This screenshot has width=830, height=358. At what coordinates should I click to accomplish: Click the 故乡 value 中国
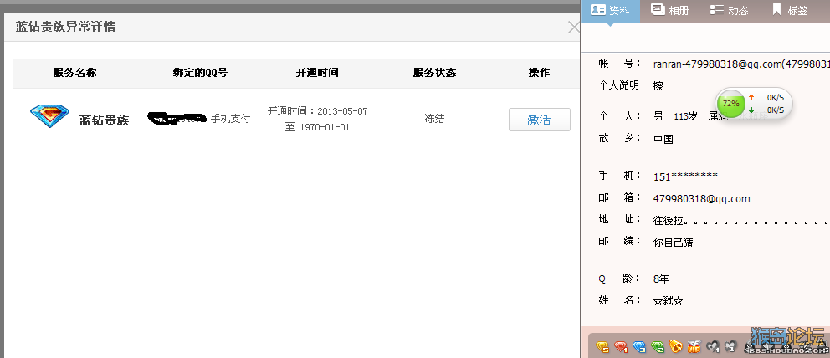663,140
